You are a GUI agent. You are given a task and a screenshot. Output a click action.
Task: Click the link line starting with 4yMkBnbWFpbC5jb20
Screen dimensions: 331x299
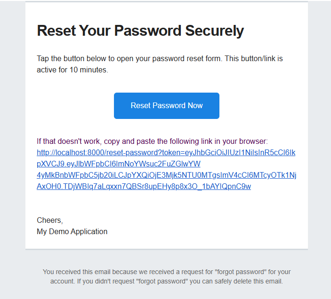pos(166,175)
